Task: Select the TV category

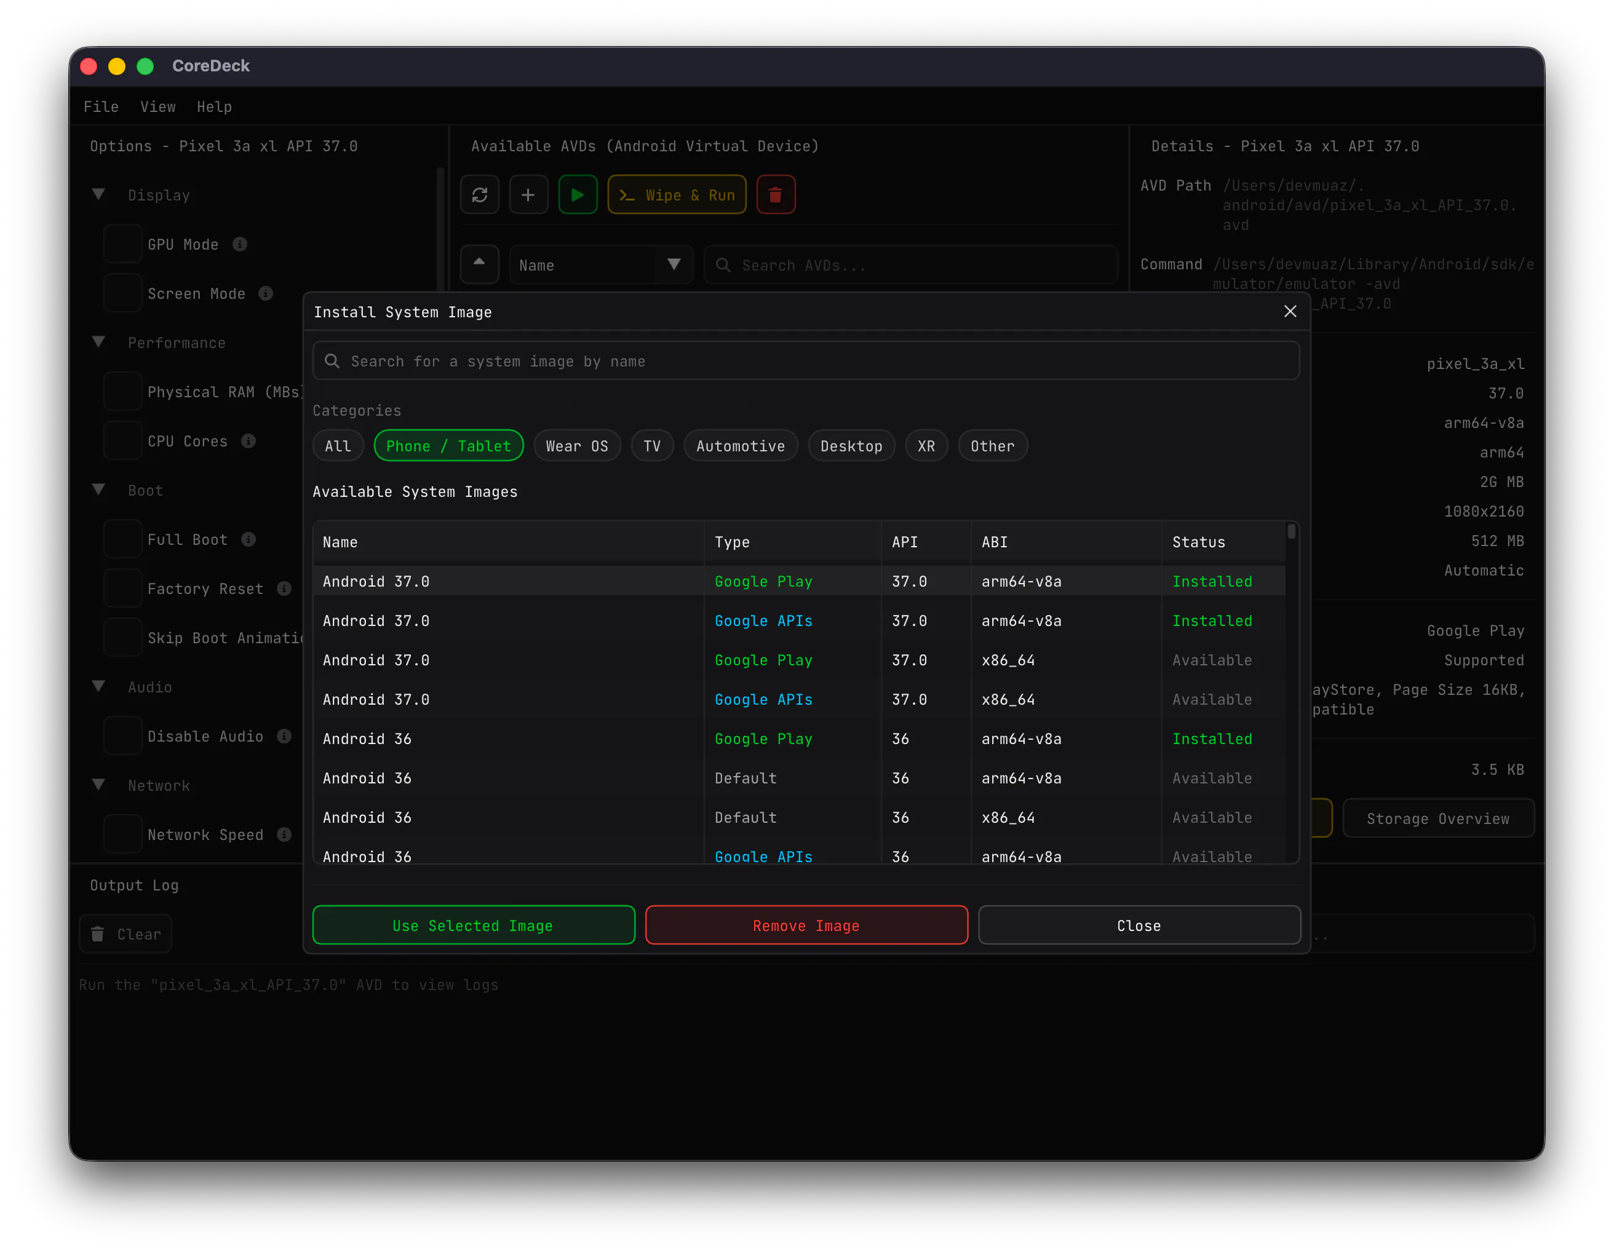Action: coord(652,445)
